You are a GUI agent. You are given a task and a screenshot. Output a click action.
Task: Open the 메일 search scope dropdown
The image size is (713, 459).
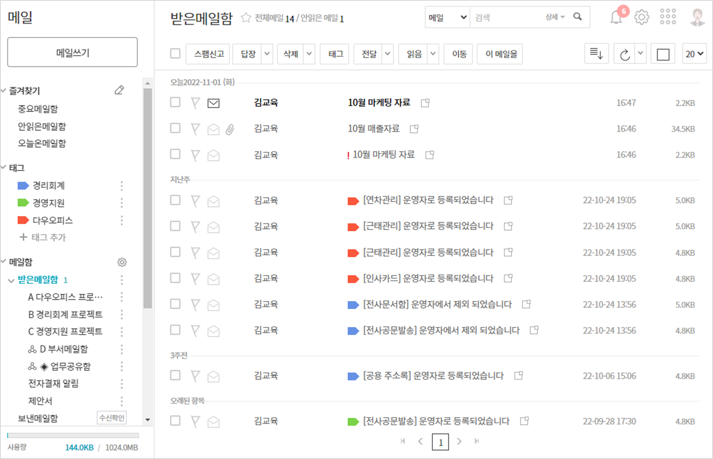coord(447,17)
